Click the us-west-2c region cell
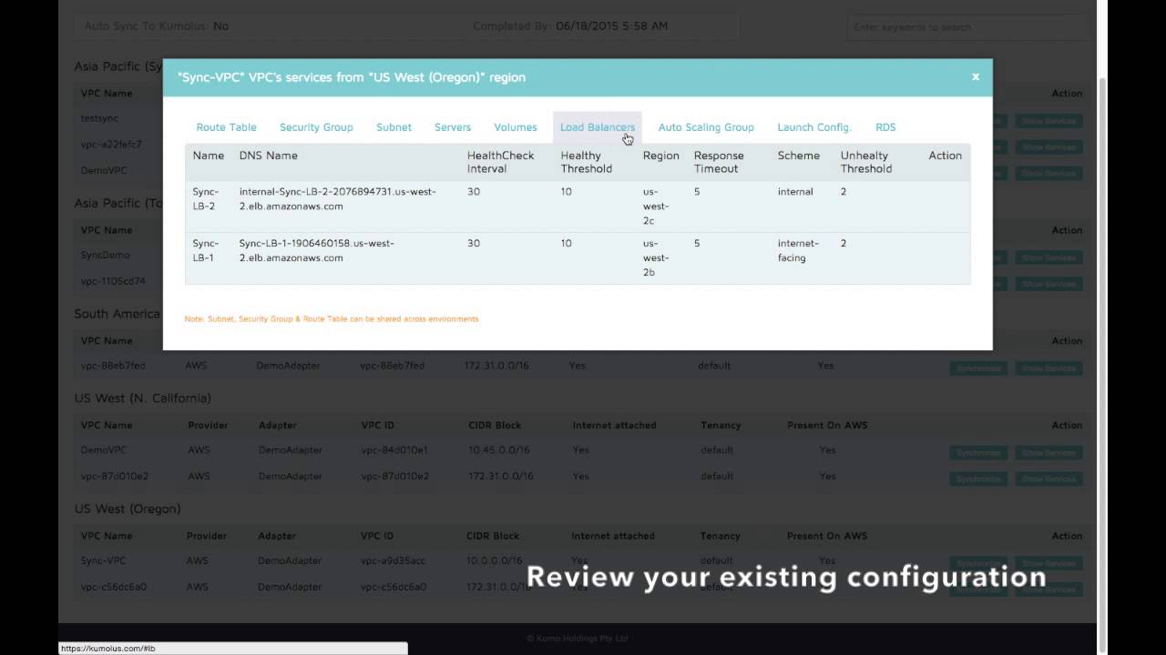The height and width of the screenshot is (655, 1166). pos(656,206)
